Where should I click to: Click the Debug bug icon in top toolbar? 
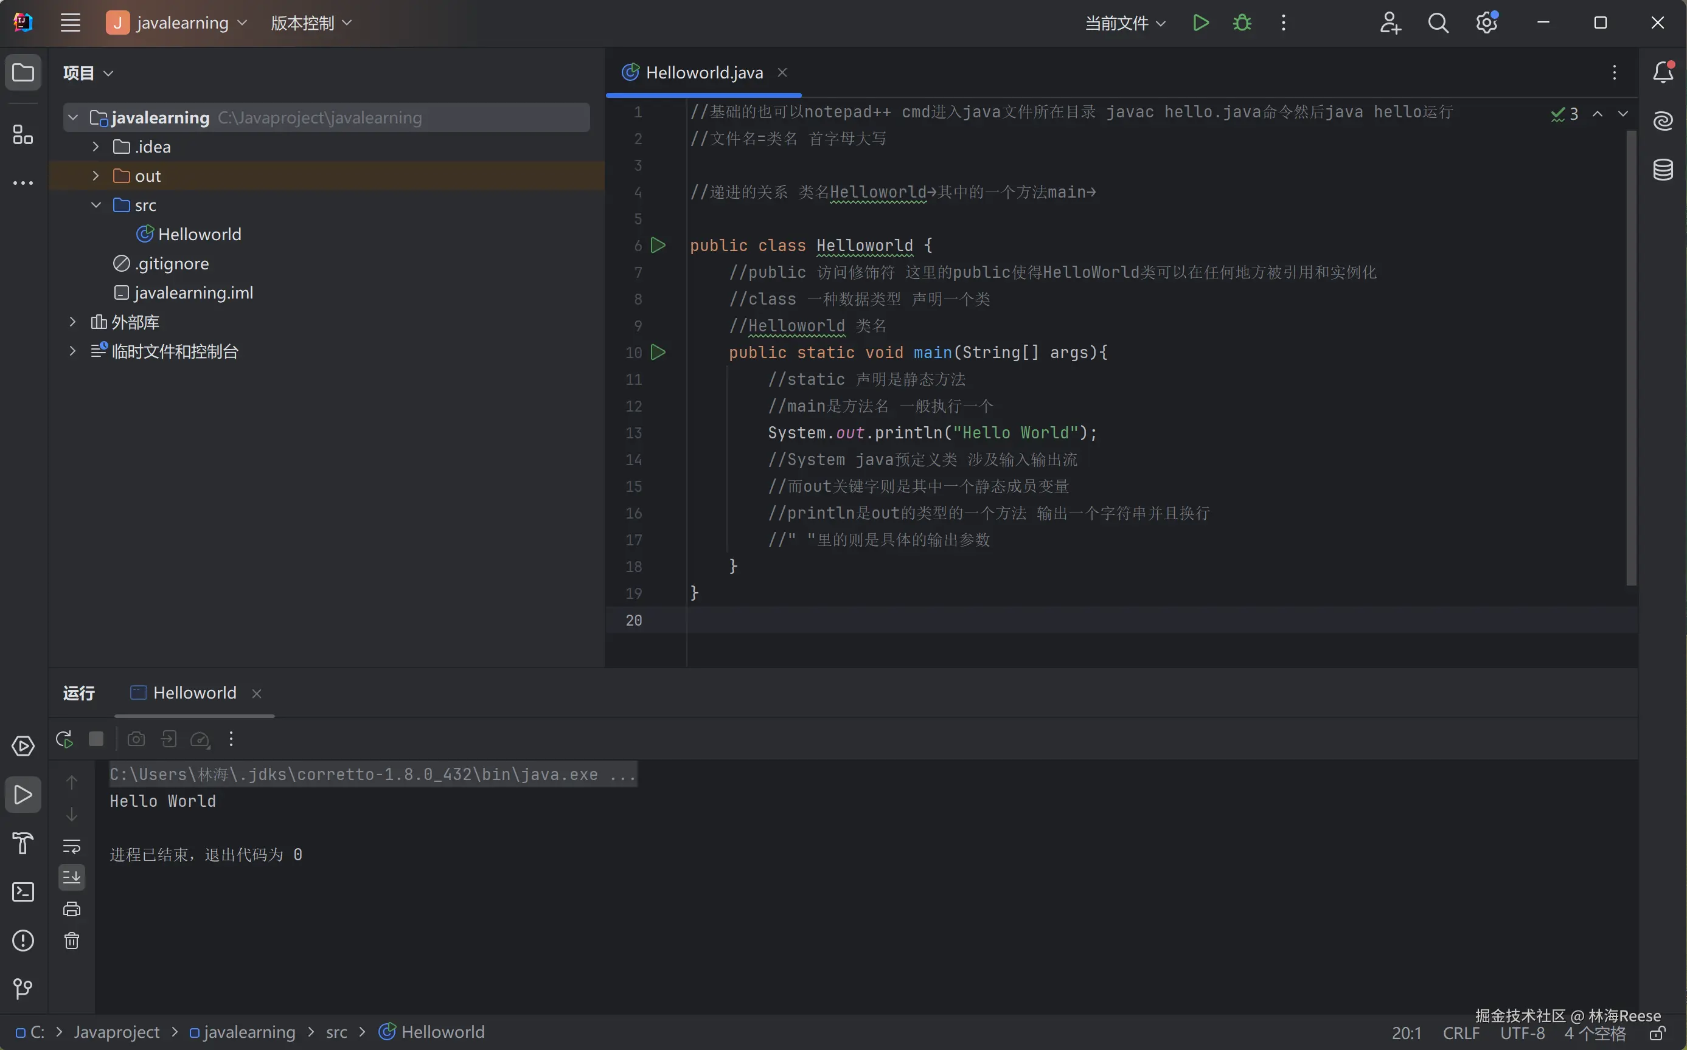[x=1242, y=23]
